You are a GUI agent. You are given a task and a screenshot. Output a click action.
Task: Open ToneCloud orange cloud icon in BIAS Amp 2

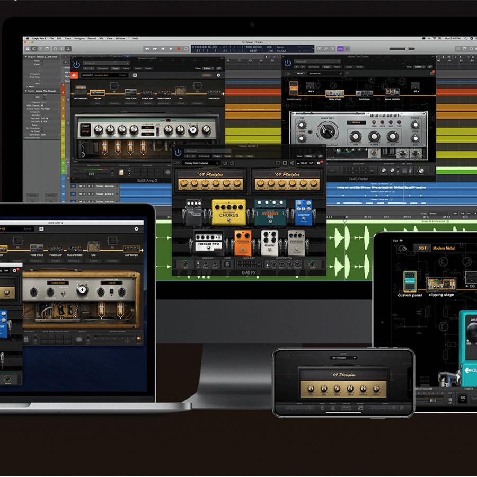74,75
